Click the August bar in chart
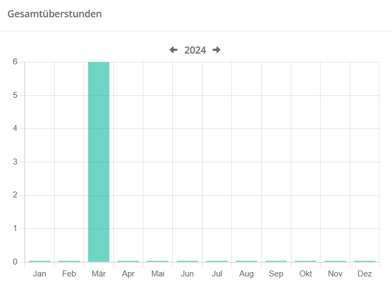 [246, 261]
